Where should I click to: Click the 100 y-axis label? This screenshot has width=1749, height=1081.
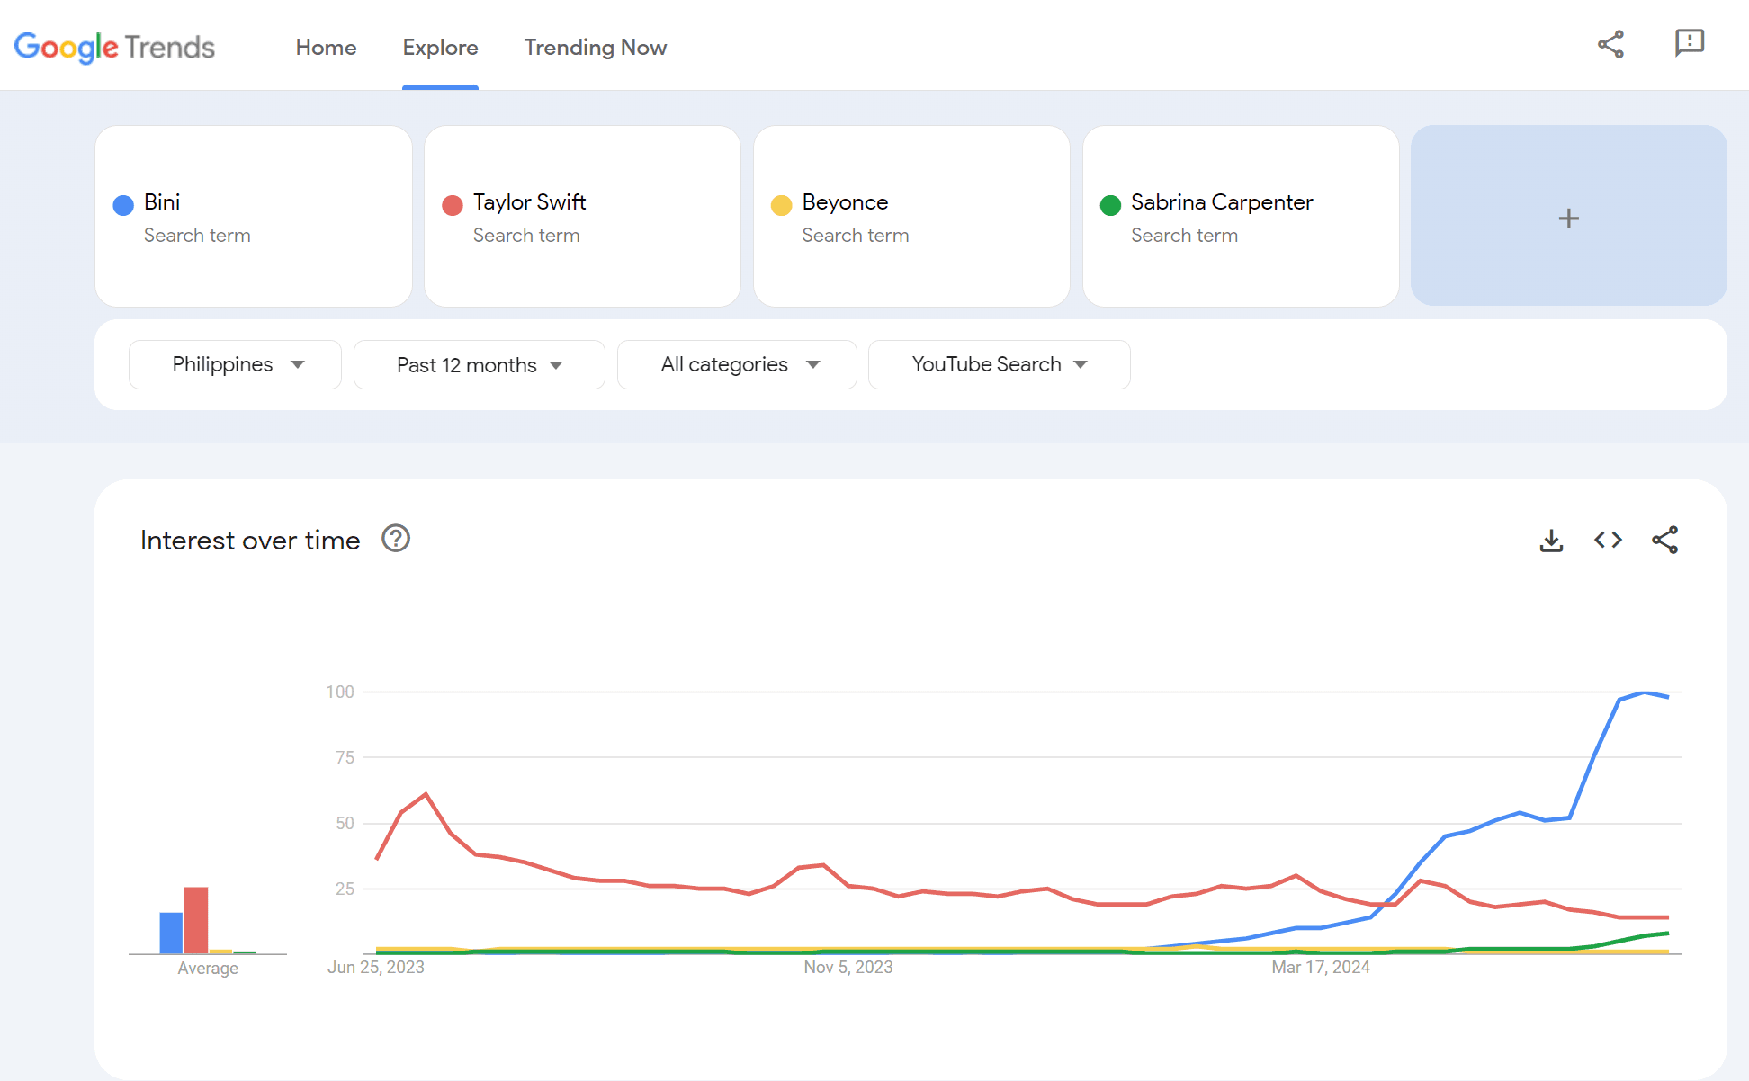pos(340,692)
